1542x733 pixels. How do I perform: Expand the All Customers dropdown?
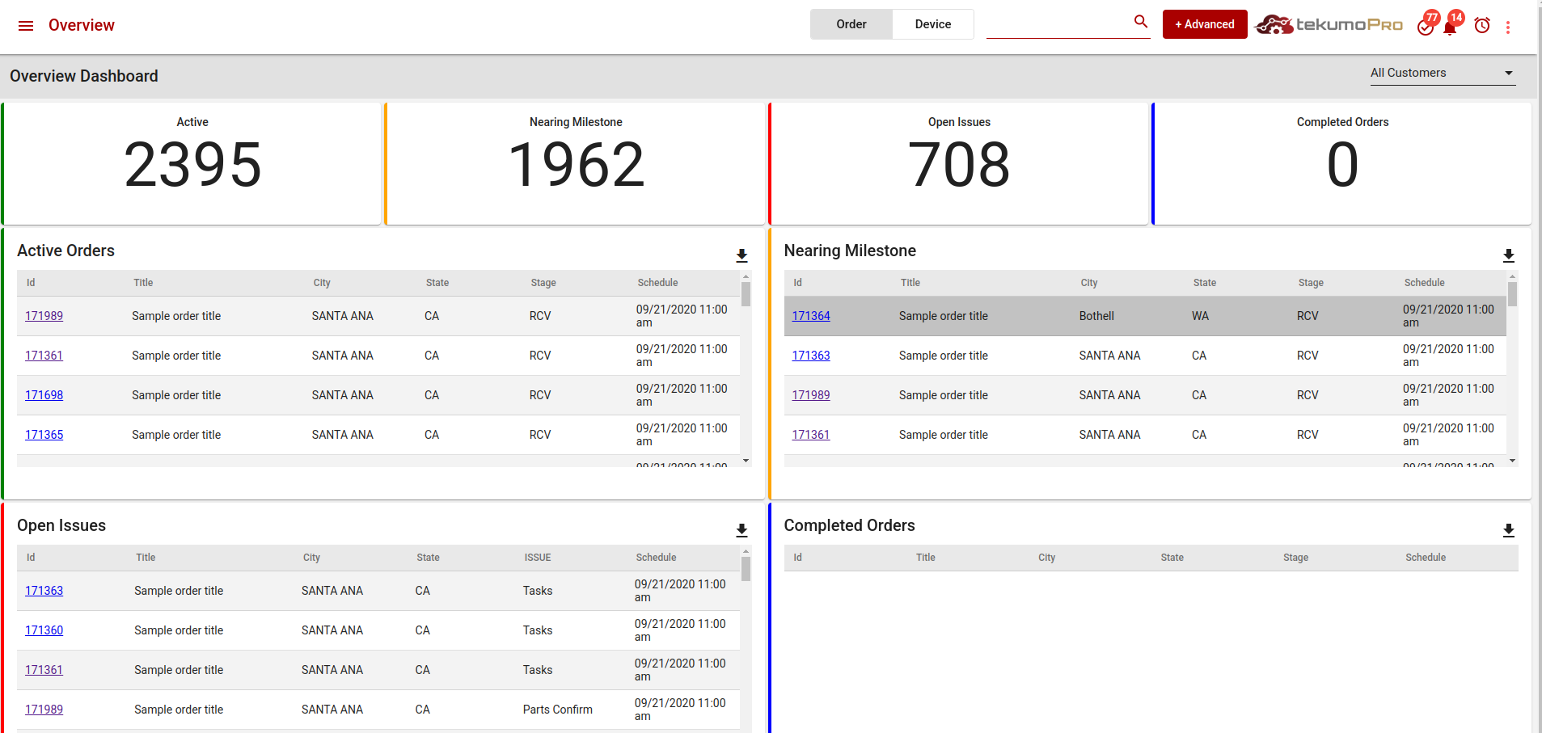1442,73
